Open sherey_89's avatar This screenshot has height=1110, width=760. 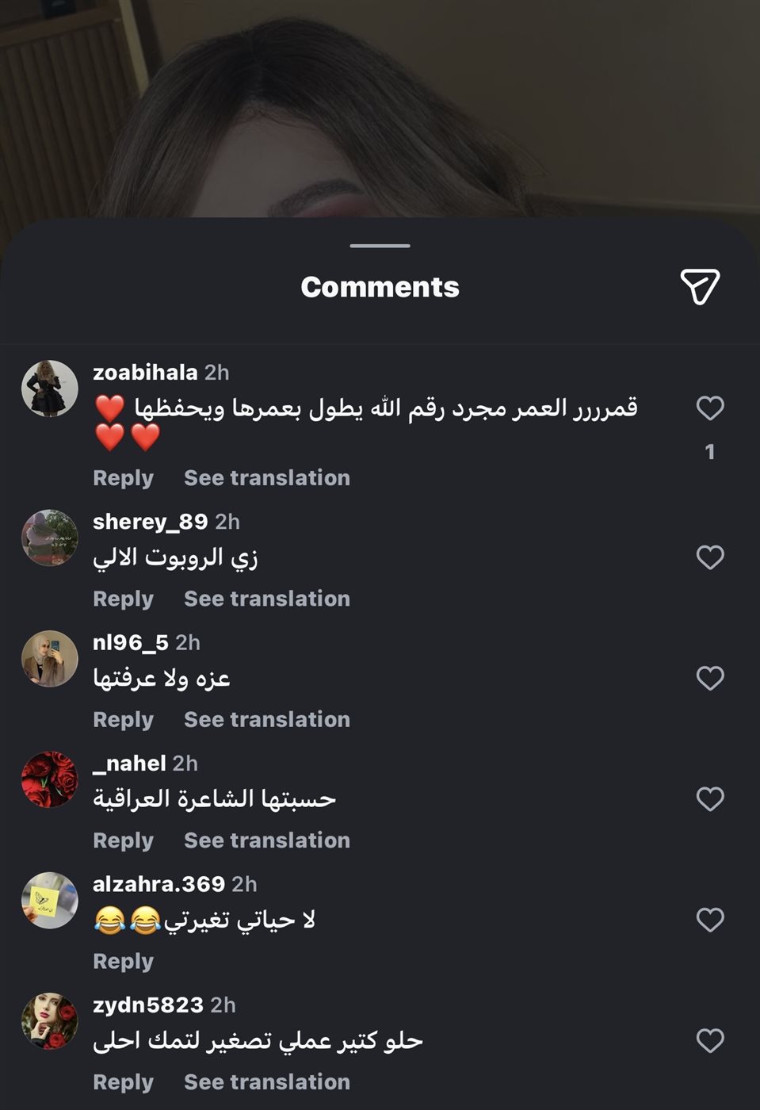tap(50, 538)
